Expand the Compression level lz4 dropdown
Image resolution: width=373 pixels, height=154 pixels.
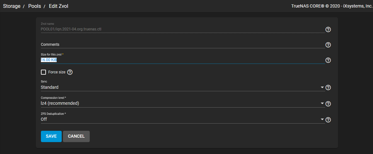(x=183, y=104)
